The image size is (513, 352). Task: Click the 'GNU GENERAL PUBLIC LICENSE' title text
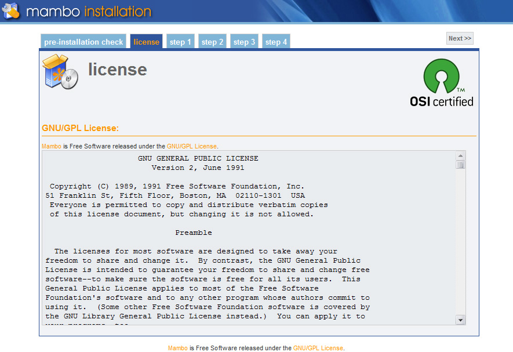198,158
